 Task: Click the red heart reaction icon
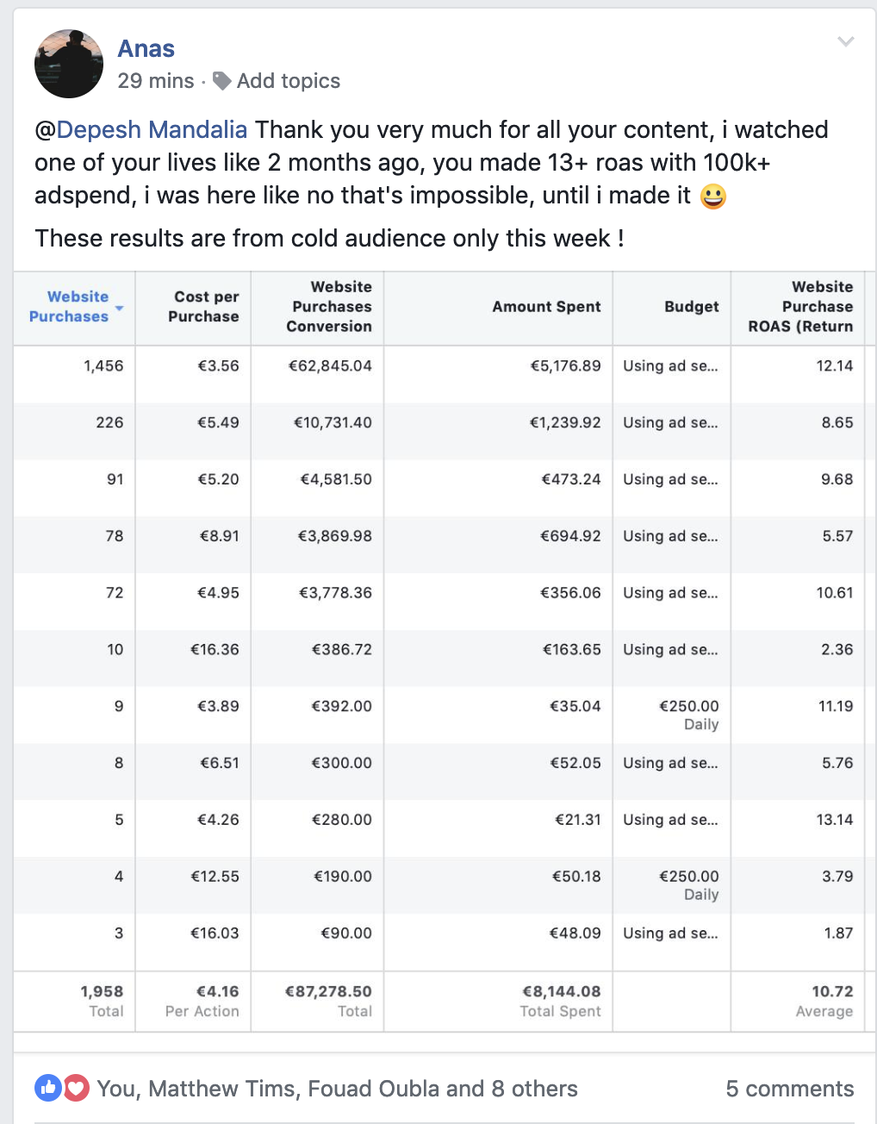[76, 1088]
